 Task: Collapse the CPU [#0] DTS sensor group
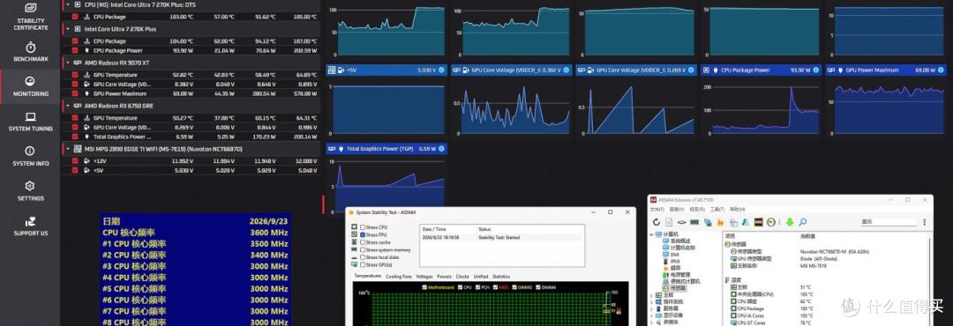click(68, 4)
